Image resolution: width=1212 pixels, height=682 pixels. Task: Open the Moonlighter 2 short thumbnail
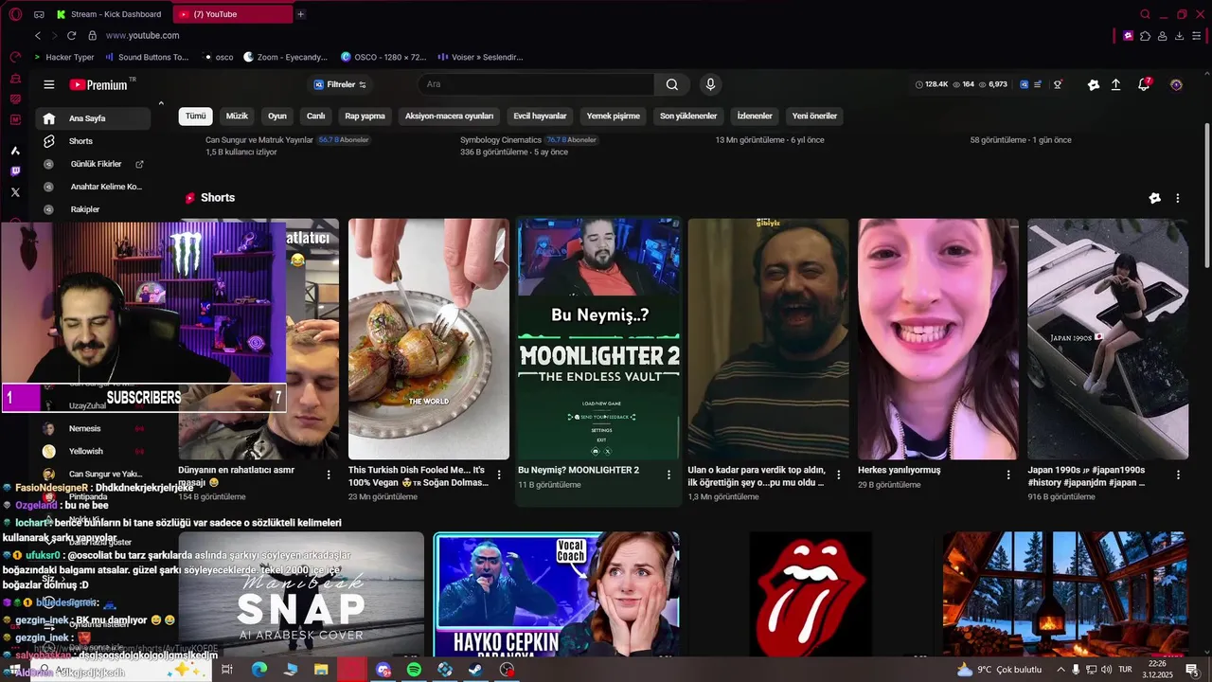click(x=598, y=339)
